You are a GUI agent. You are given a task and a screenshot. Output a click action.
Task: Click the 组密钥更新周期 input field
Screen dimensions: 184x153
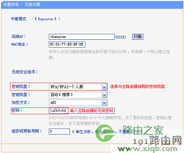pos(59,131)
